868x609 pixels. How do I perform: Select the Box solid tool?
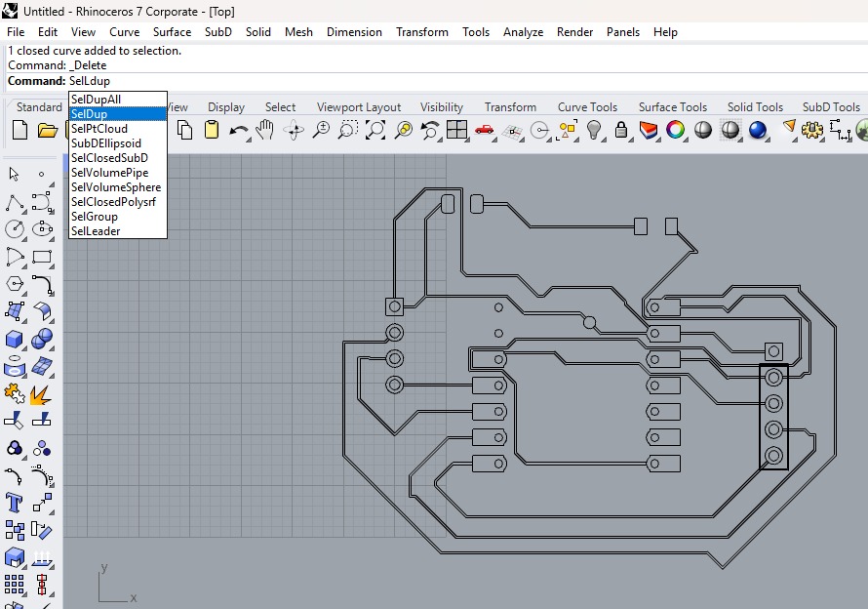point(15,340)
